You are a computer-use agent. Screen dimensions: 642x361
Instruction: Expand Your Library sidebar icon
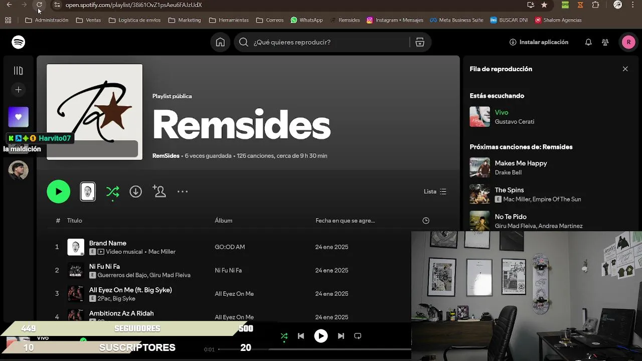point(19,71)
